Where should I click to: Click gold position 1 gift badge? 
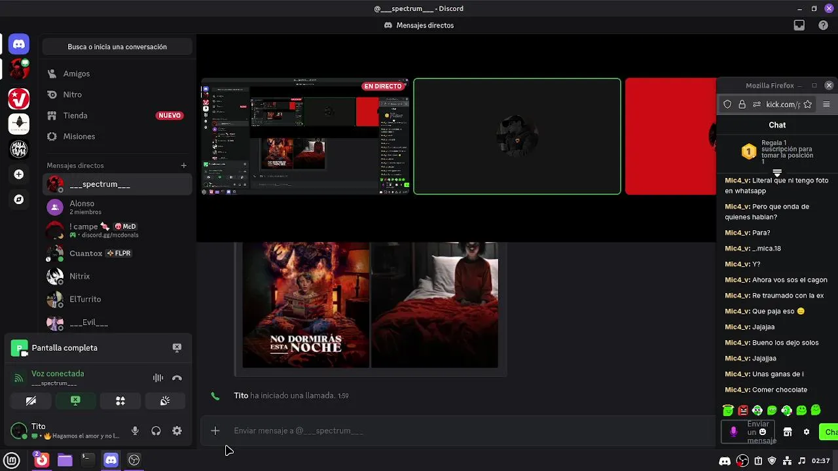tap(749, 152)
